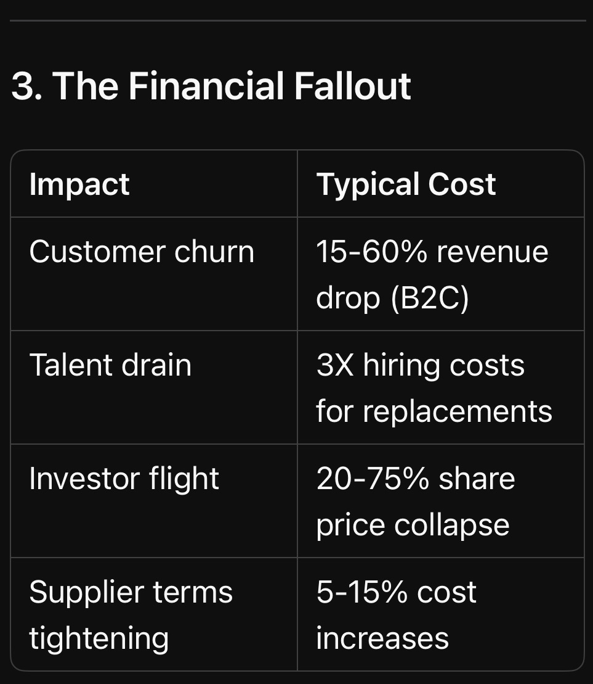Screen dimensions: 593x684
Task: Click the "Typical Cost" column header
Action: pos(406,184)
